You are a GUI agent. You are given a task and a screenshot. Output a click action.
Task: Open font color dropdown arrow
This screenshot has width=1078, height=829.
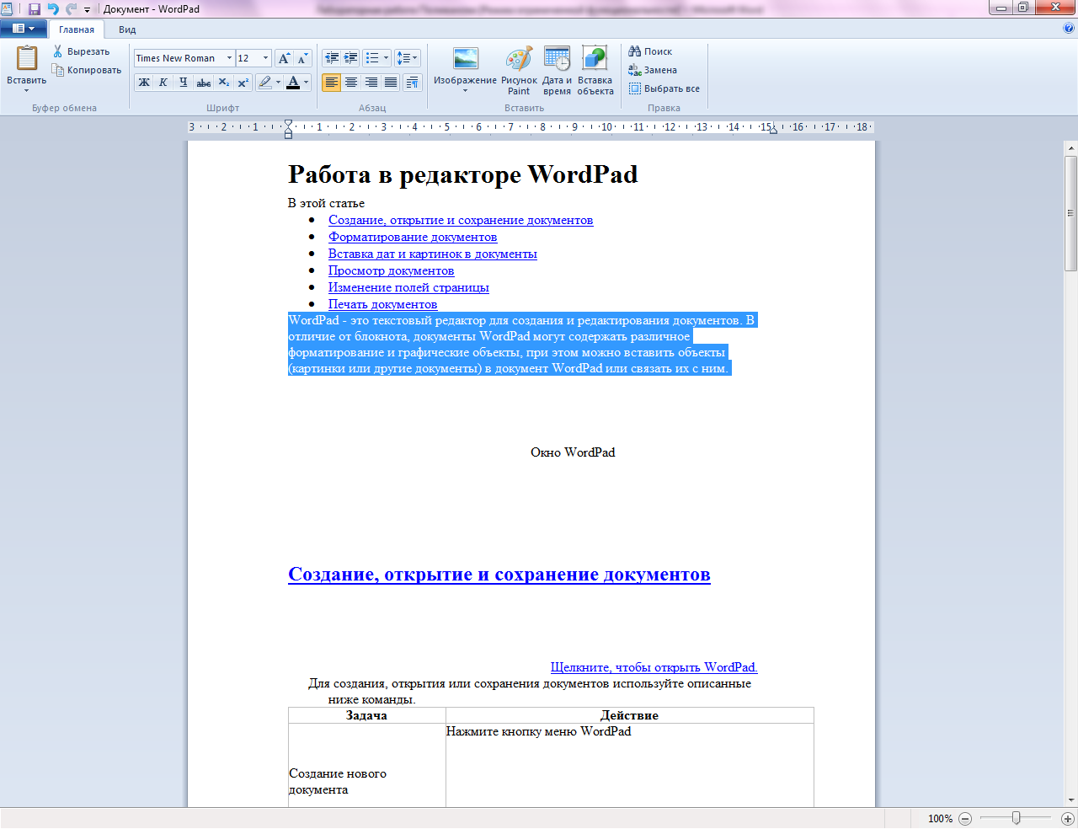pos(307,83)
